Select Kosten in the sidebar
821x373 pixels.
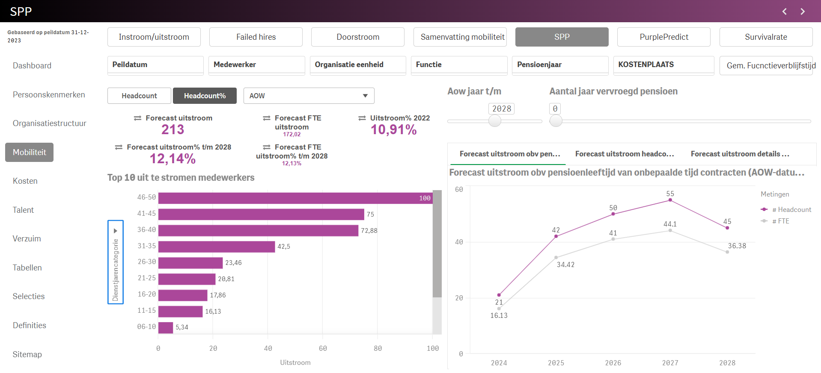pos(25,181)
